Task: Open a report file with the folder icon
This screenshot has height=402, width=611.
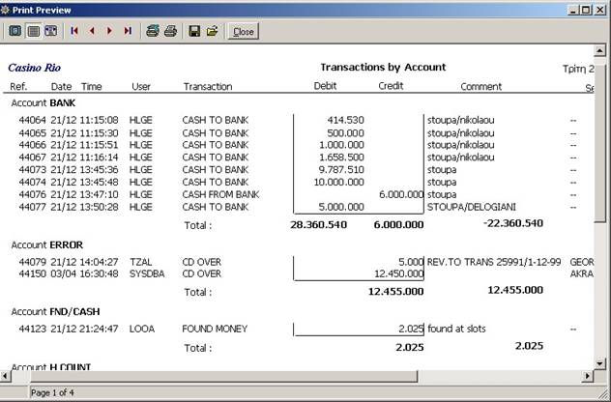Action: (x=212, y=31)
